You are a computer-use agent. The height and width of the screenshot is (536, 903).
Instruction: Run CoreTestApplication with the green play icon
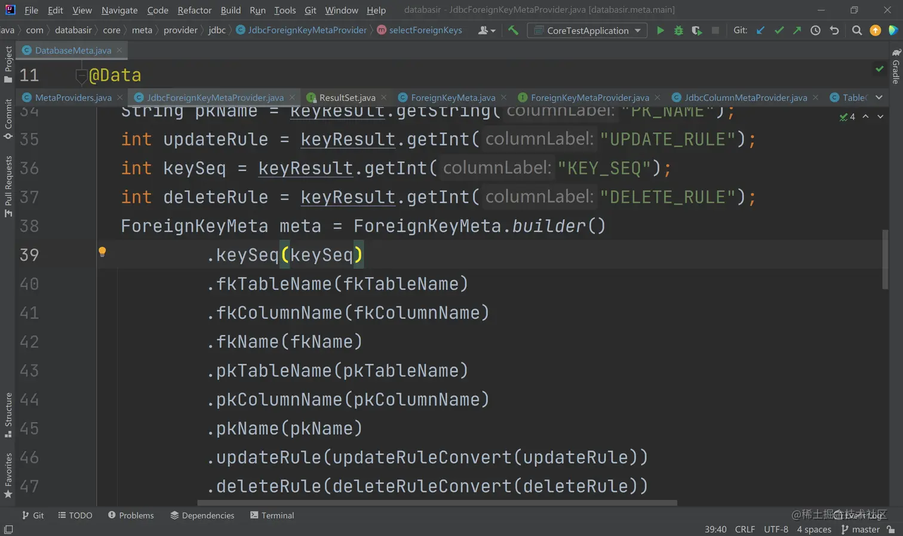pyautogui.click(x=660, y=30)
